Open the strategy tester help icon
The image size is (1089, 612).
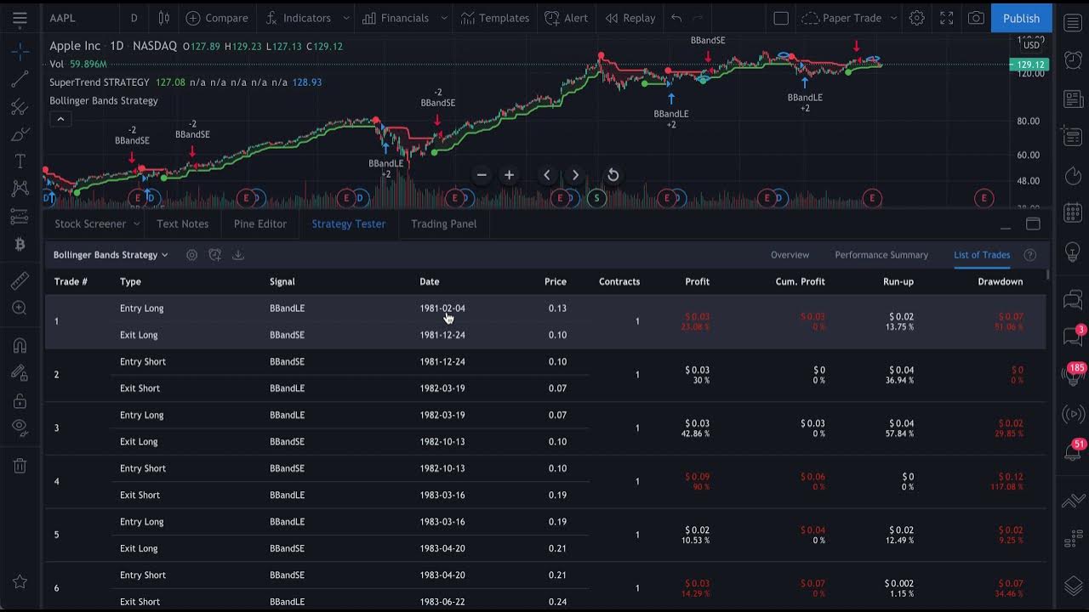[x=1029, y=255]
